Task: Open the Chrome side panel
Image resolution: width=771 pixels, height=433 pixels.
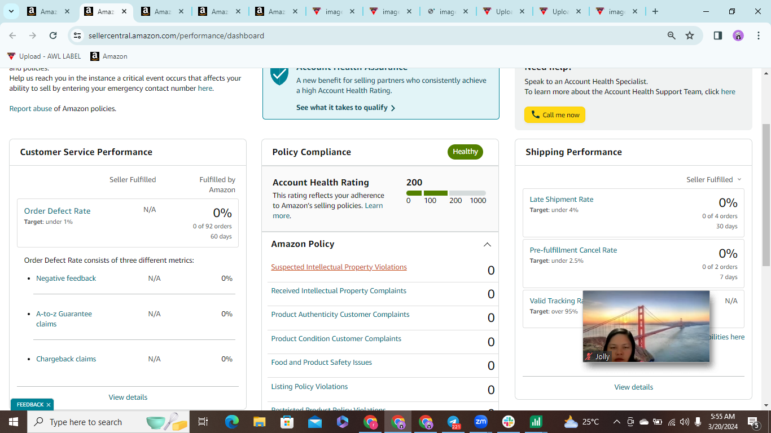Action: [x=718, y=36]
